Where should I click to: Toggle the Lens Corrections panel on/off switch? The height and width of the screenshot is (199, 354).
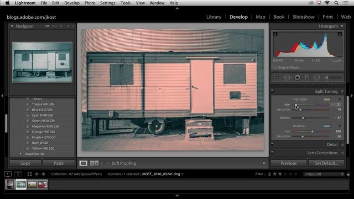click(272, 153)
